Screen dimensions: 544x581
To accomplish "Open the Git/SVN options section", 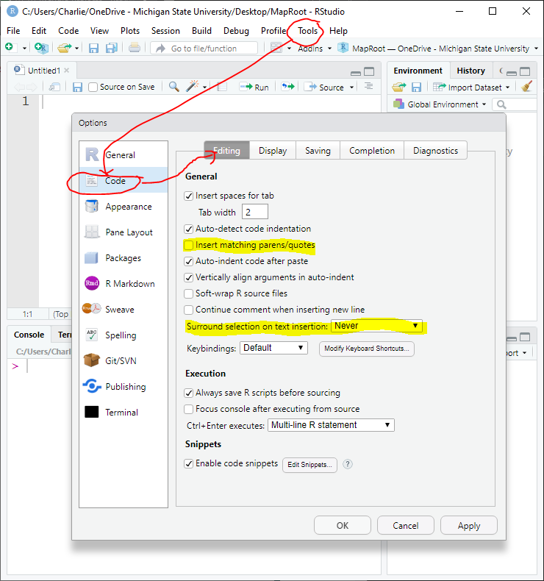I will pos(120,361).
